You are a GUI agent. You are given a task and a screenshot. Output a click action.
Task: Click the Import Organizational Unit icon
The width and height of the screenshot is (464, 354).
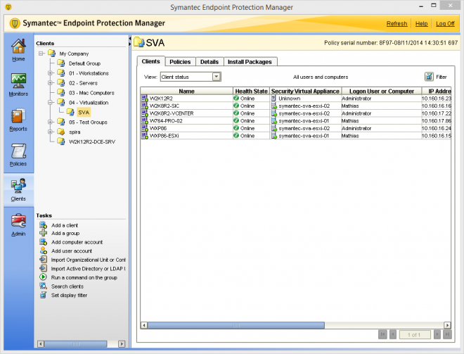[x=43, y=260]
